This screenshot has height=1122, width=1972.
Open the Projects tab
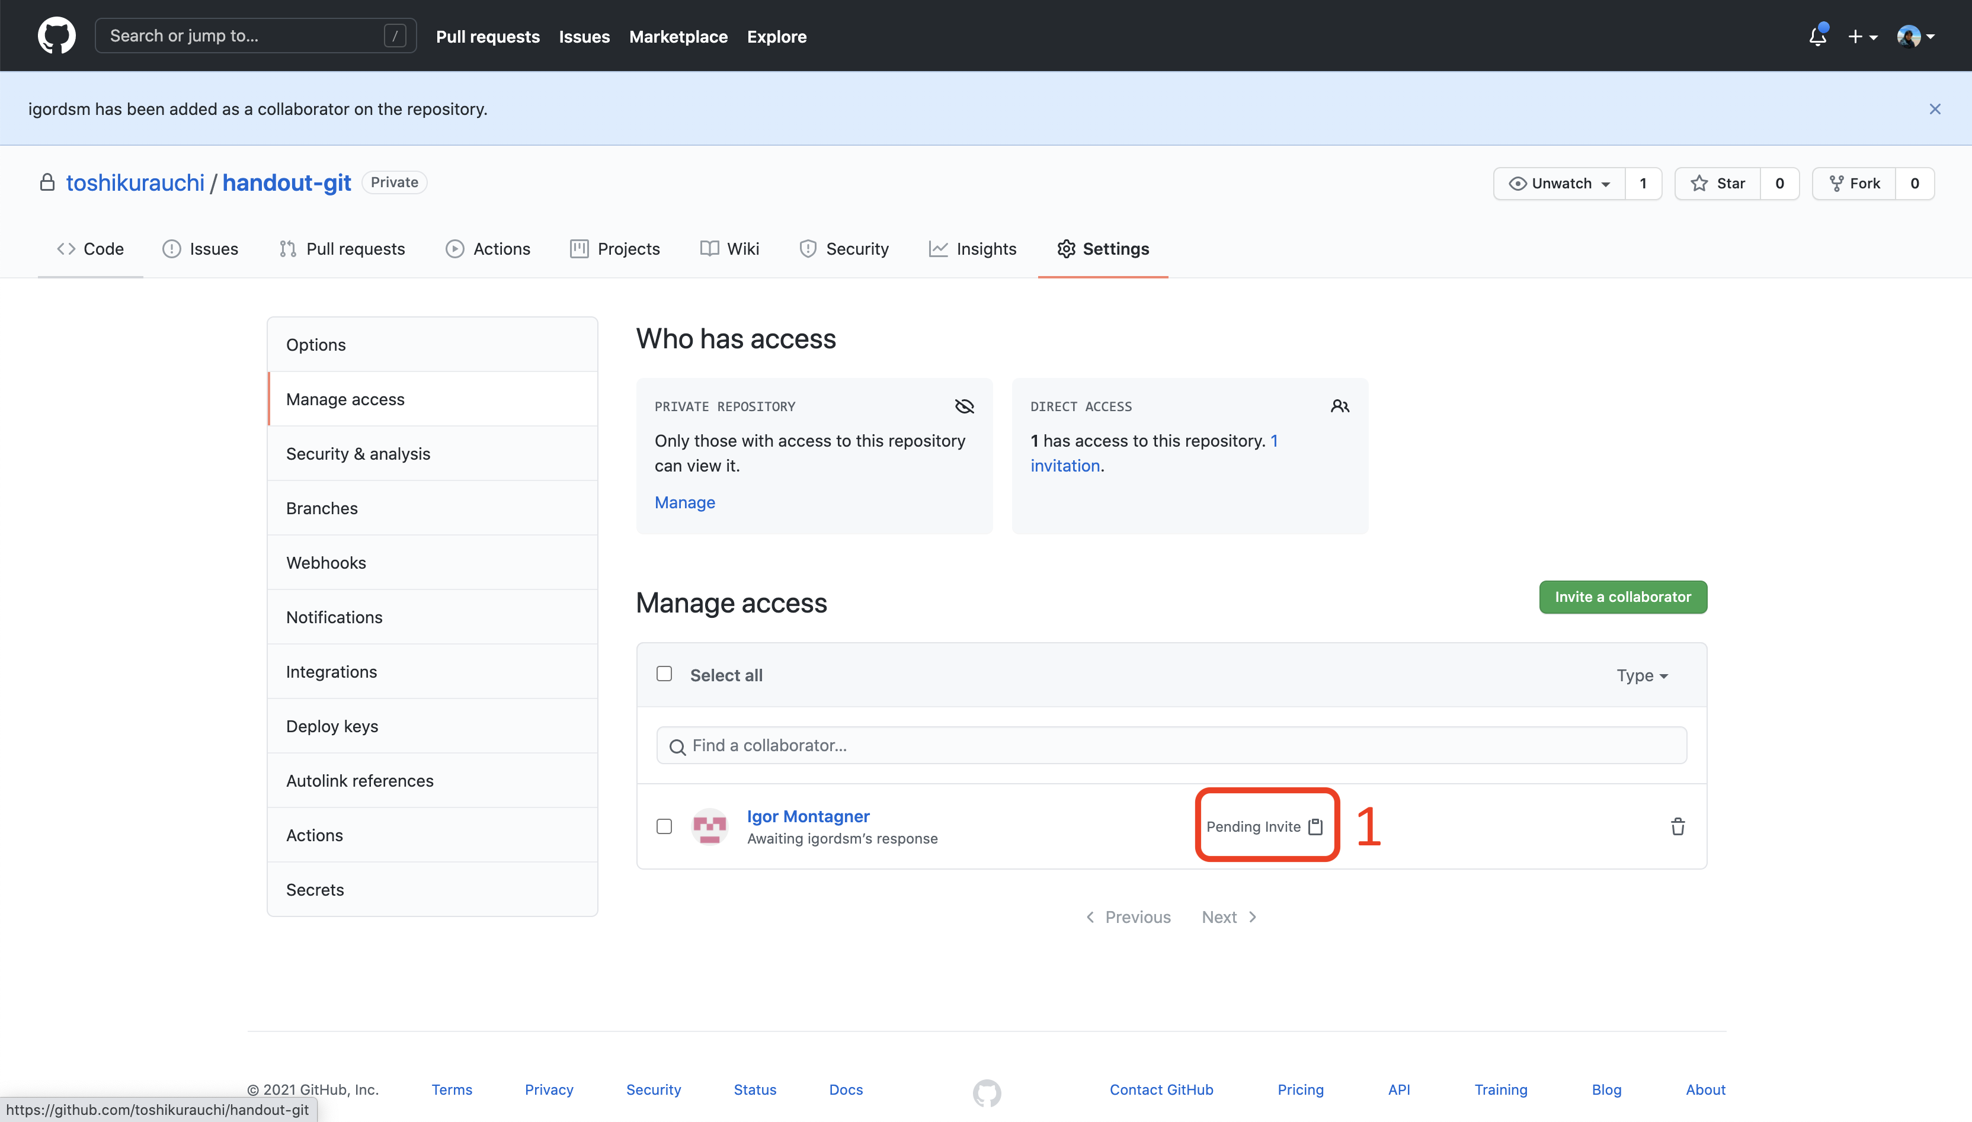(615, 249)
